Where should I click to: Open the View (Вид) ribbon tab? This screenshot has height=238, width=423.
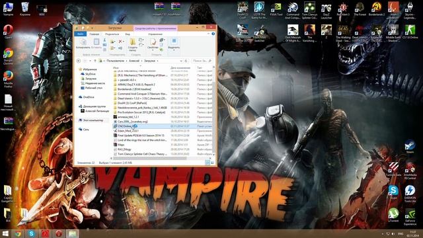pyautogui.click(x=128, y=34)
